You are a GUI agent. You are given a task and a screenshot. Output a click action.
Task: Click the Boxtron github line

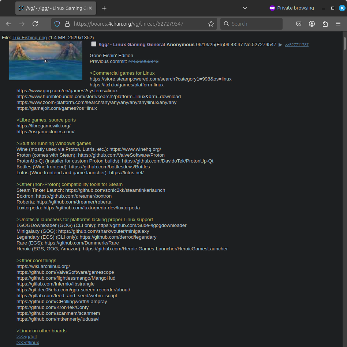point(64,196)
